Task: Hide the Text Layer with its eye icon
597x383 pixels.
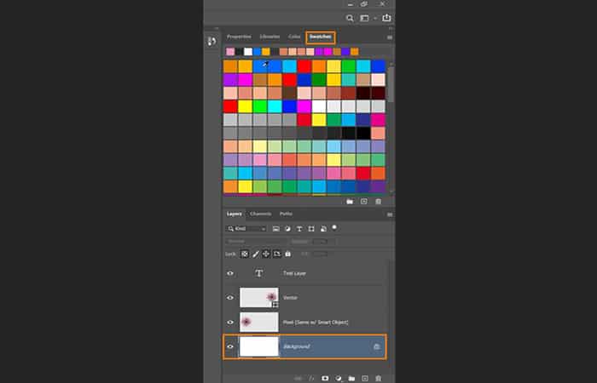Action: click(230, 274)
